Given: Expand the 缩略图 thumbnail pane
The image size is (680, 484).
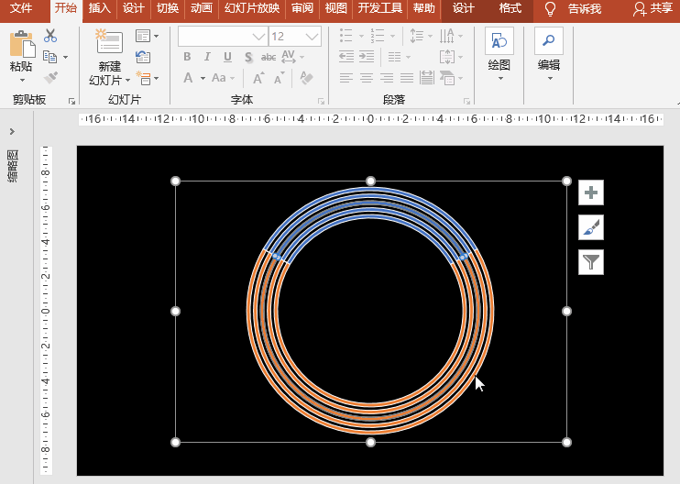Looking at the screenshot, I should click(12, 132).
